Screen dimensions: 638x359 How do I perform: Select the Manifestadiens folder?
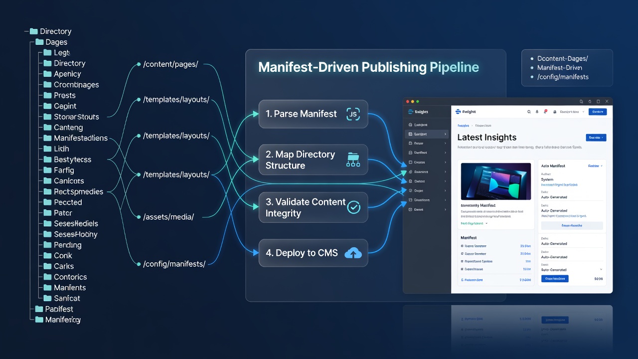tap(75, 138)
